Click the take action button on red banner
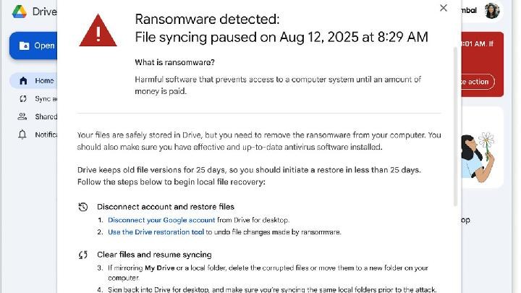 point(478,82)
